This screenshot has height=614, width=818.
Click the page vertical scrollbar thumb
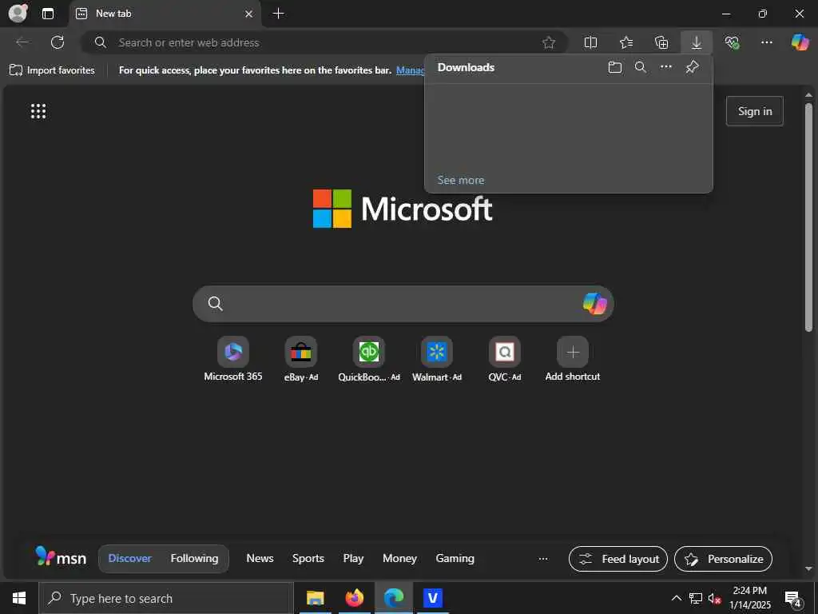(808, 217)
